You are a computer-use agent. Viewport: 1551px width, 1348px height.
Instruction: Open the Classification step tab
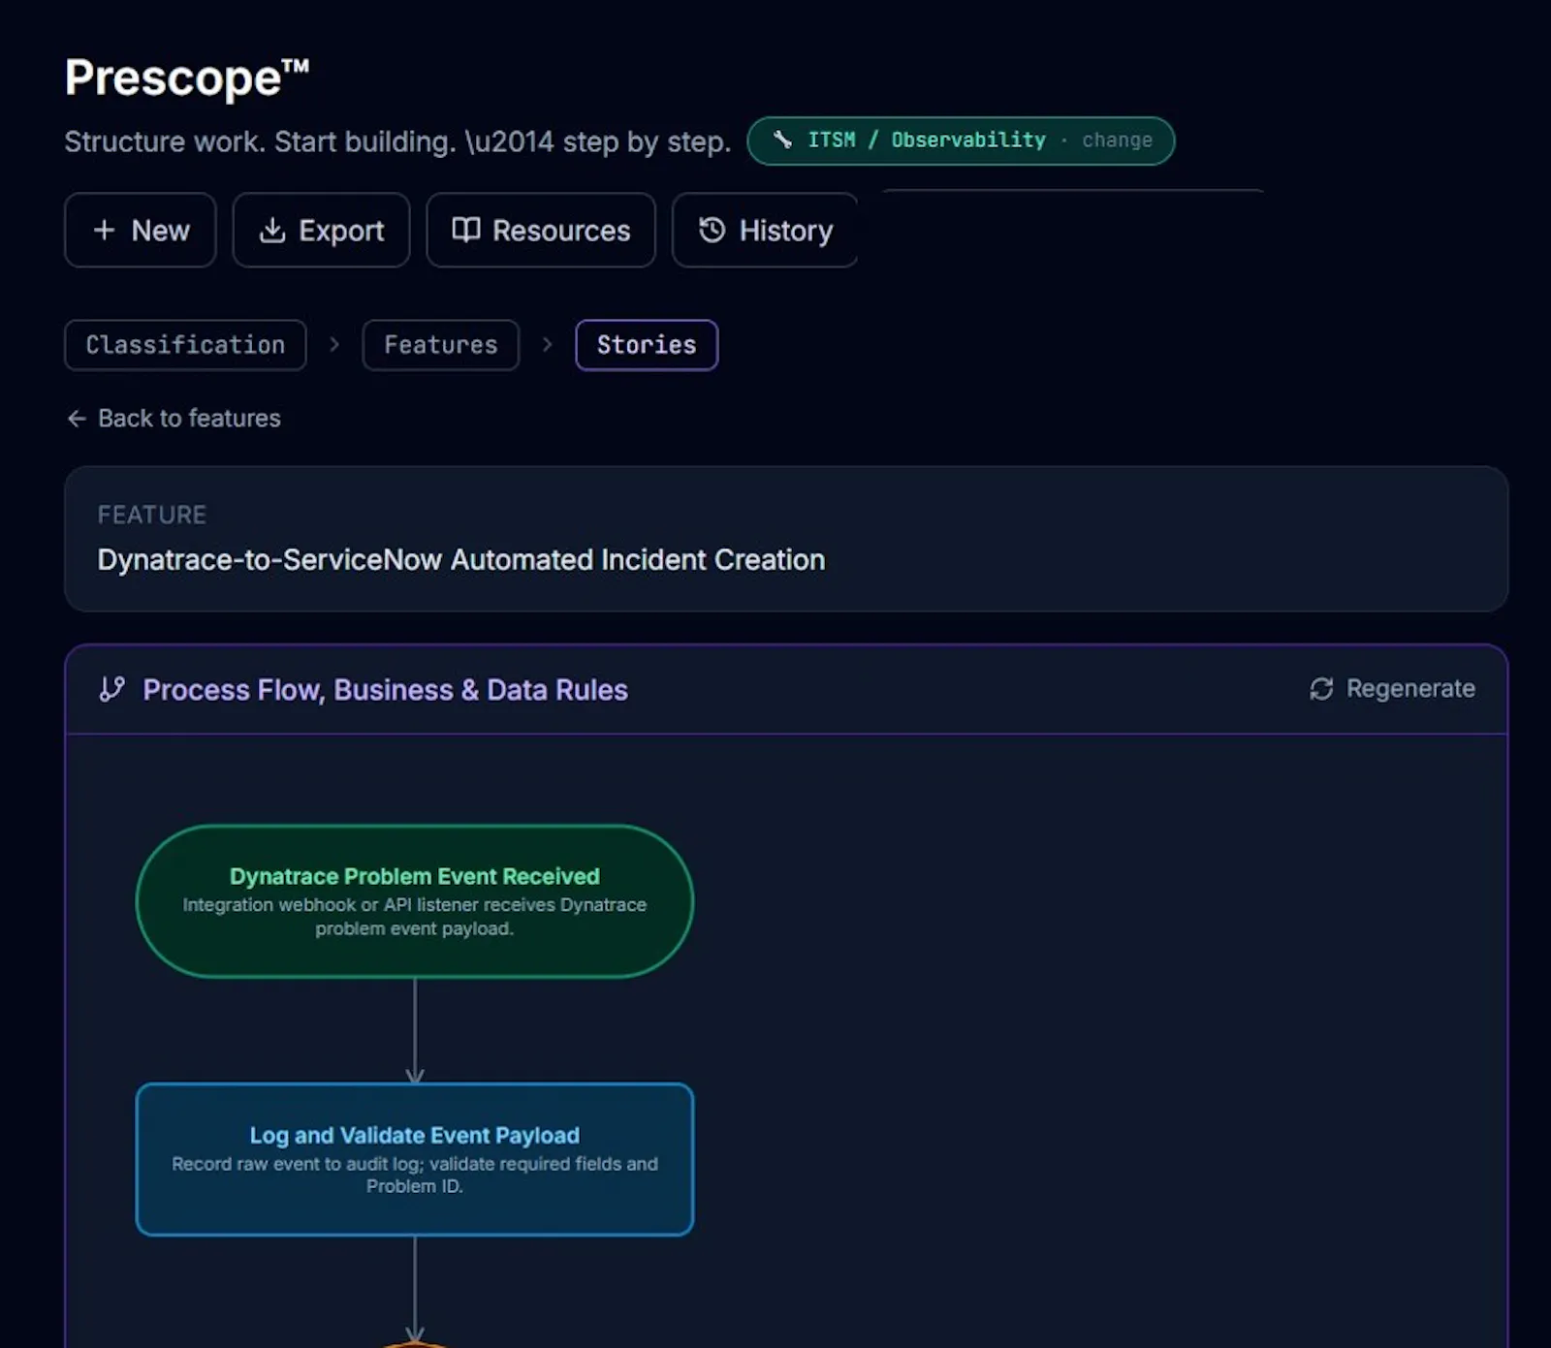click(x=185, y=345)
